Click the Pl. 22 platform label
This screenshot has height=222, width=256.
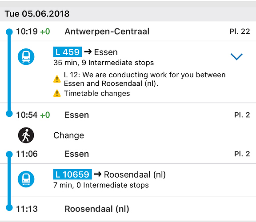pos(240,32)
